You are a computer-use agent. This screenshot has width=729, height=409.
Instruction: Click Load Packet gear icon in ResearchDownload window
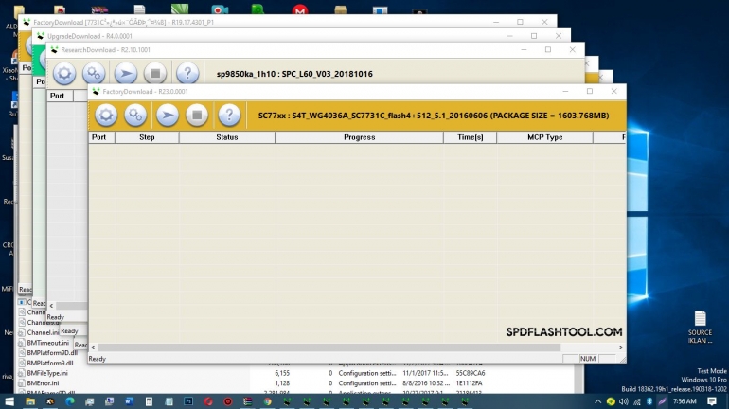(x=64, y=74)
